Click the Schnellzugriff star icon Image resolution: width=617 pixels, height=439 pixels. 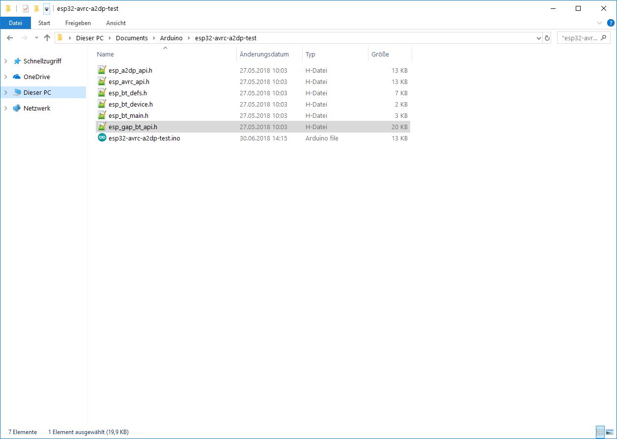click(17, 61)
